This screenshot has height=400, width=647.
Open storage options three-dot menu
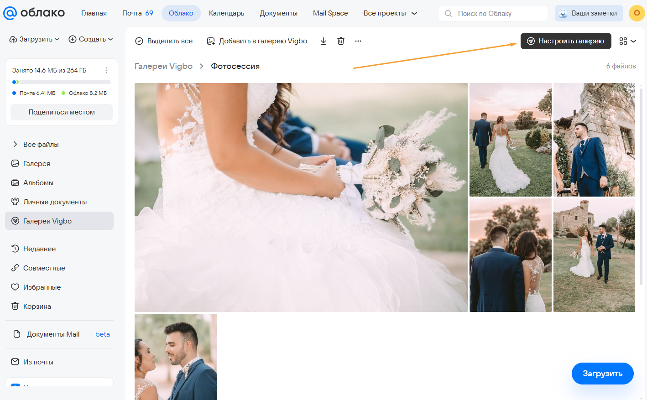coord(106,70)
